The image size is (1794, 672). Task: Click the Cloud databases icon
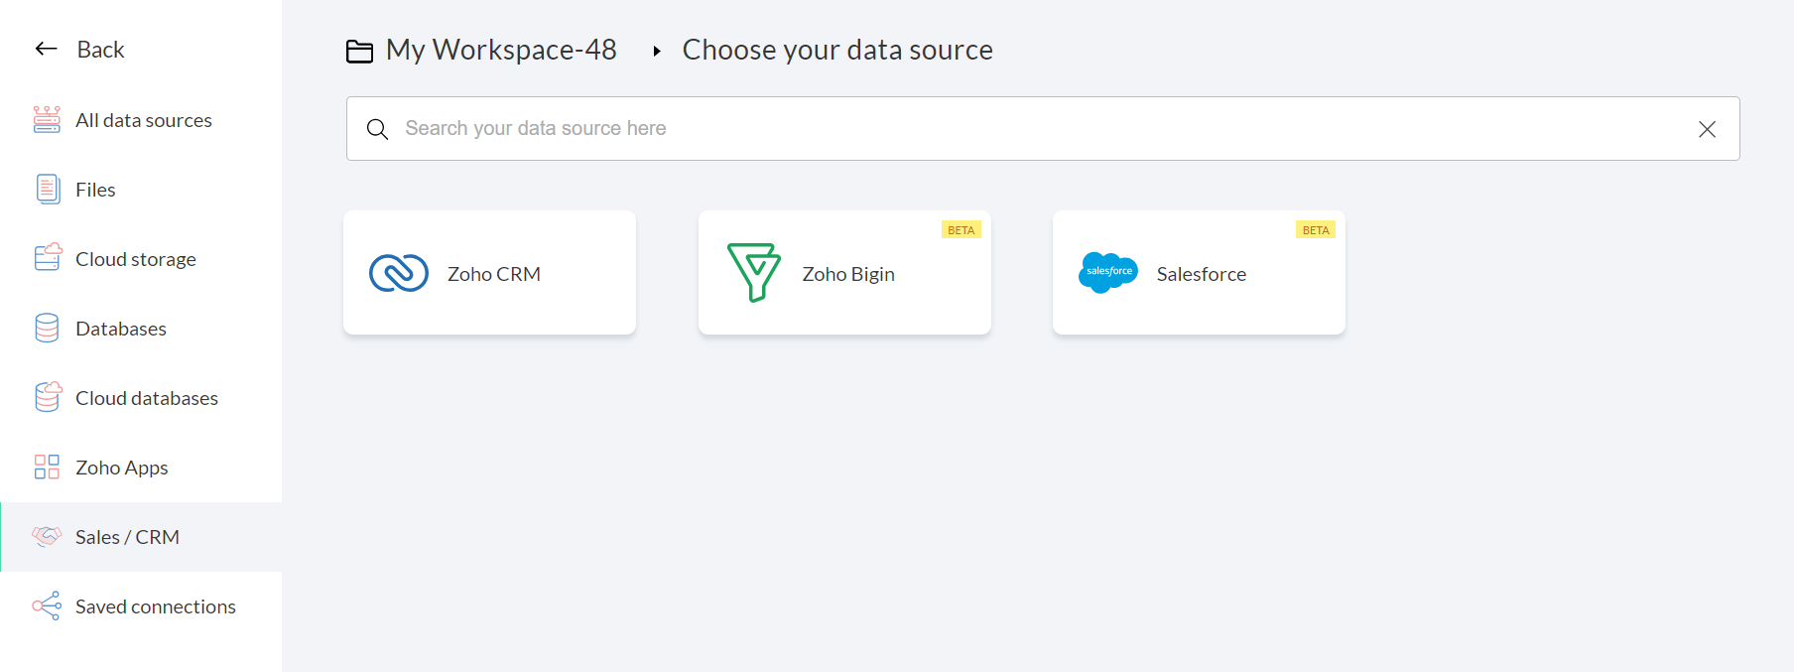(x=47, y=397)
